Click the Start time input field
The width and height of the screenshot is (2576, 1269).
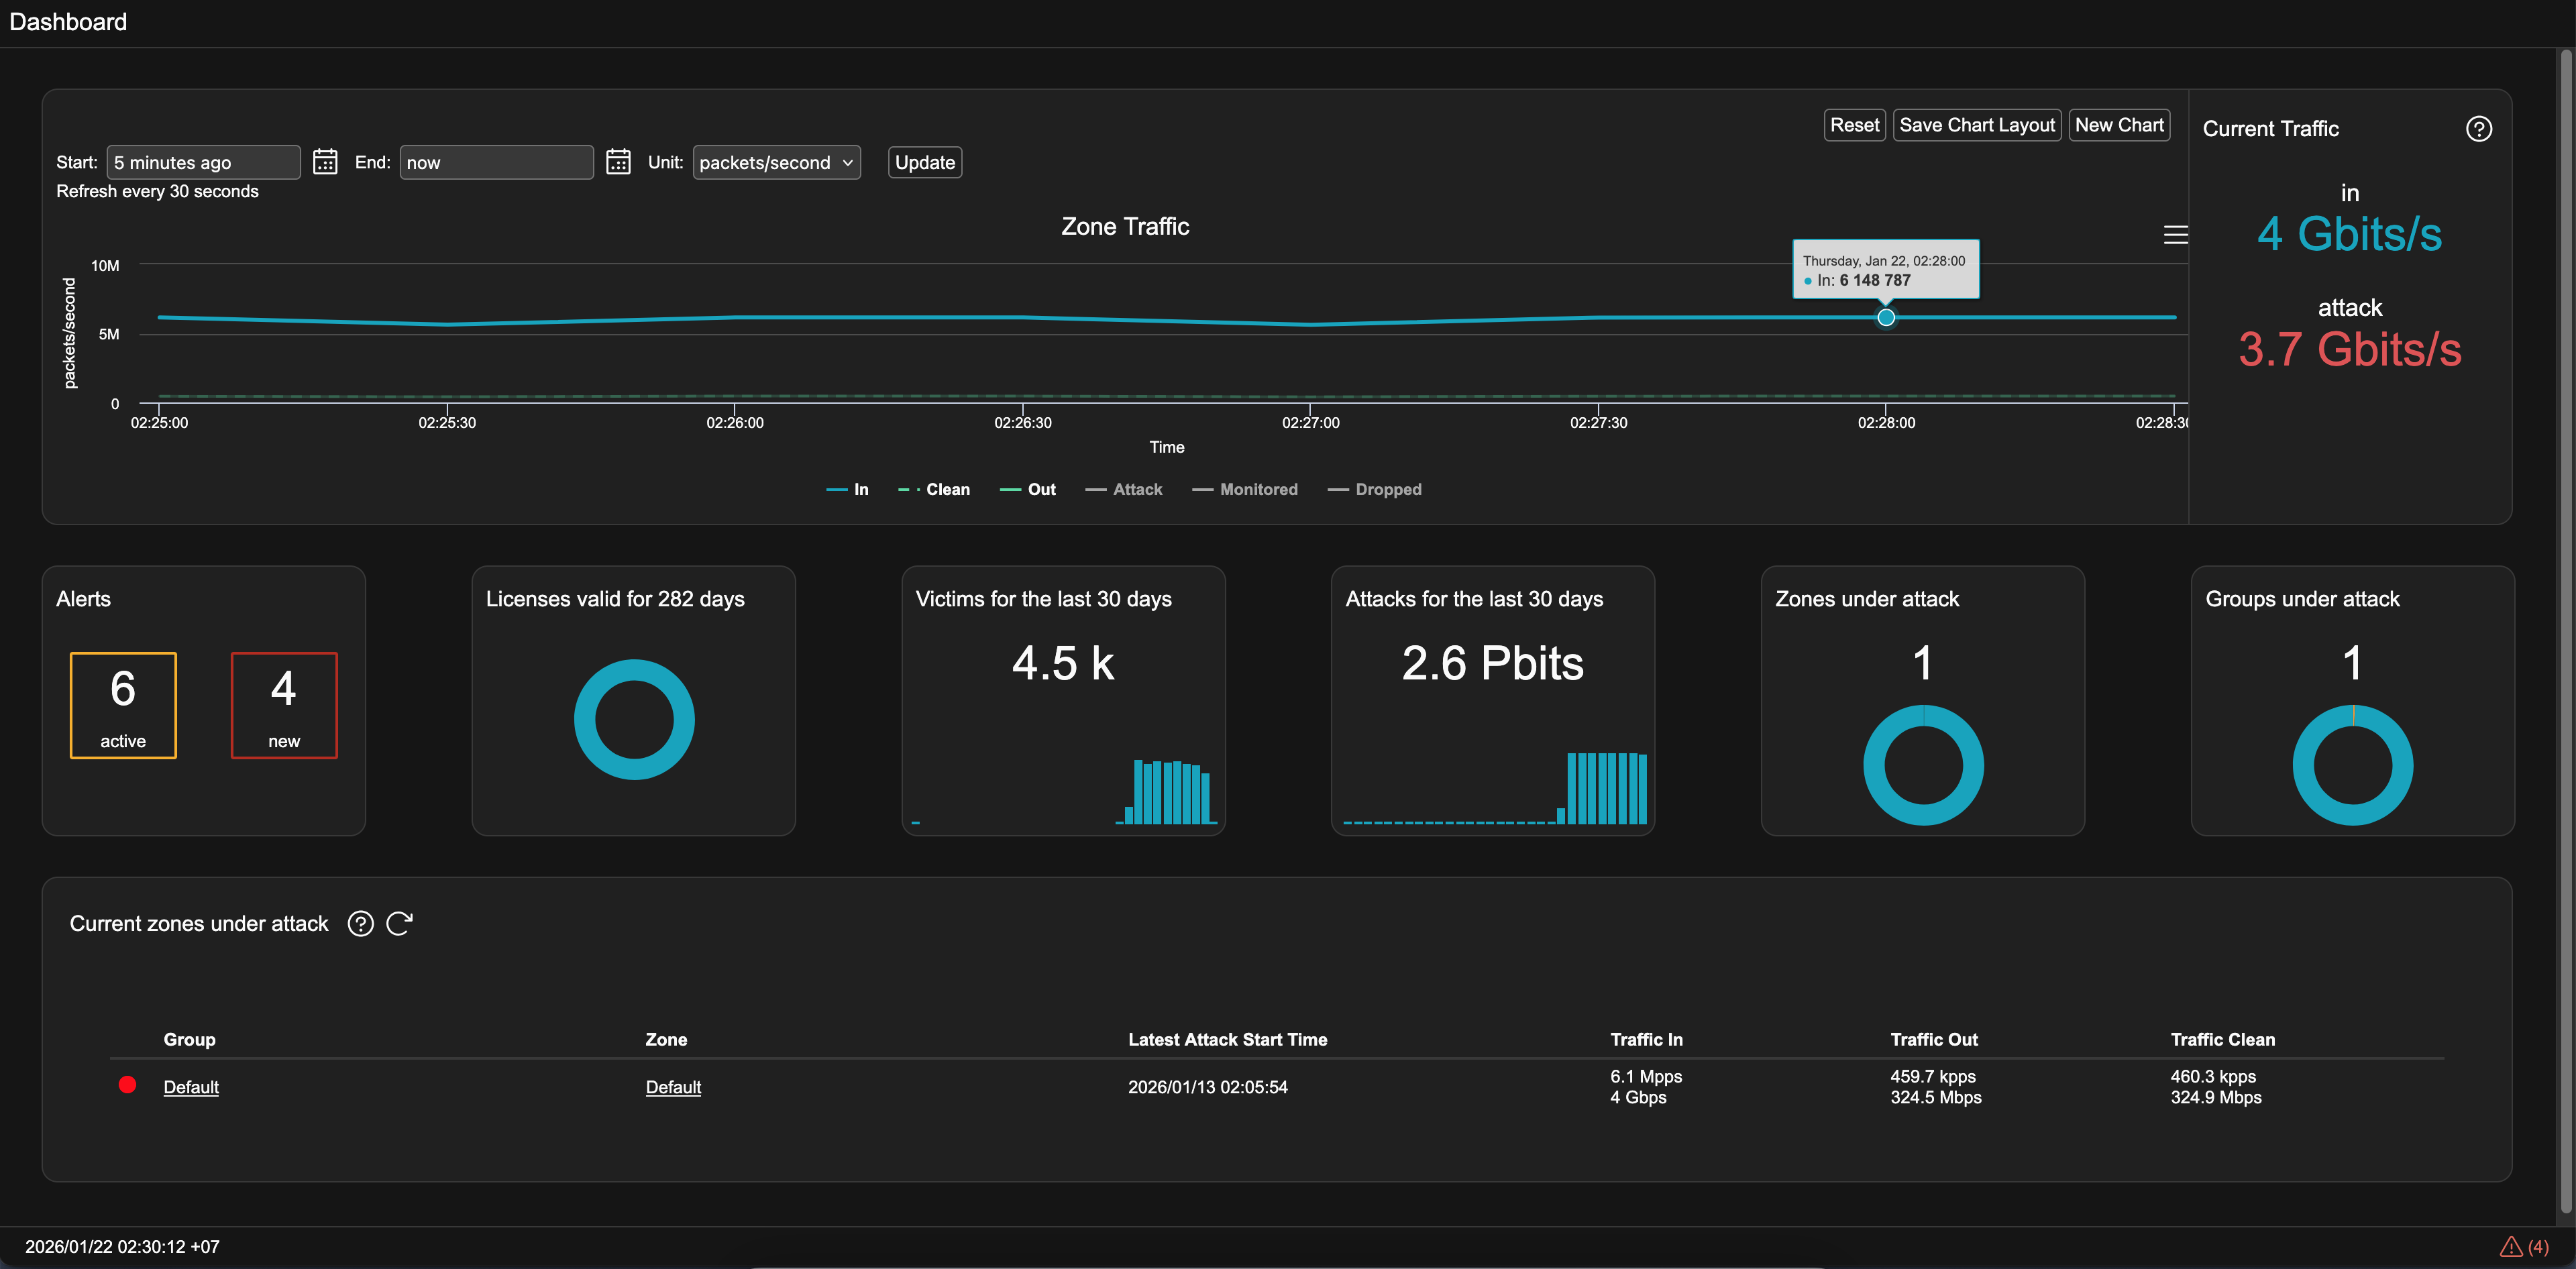(203, 162)
